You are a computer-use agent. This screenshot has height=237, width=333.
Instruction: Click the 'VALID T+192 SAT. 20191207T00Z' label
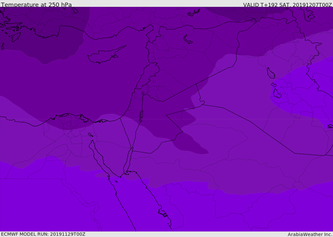tap(287, 5)
